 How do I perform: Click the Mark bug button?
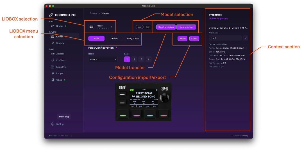click(64, 117)
